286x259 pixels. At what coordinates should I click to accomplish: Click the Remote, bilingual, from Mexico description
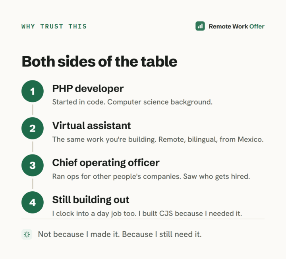click(158, 139)
